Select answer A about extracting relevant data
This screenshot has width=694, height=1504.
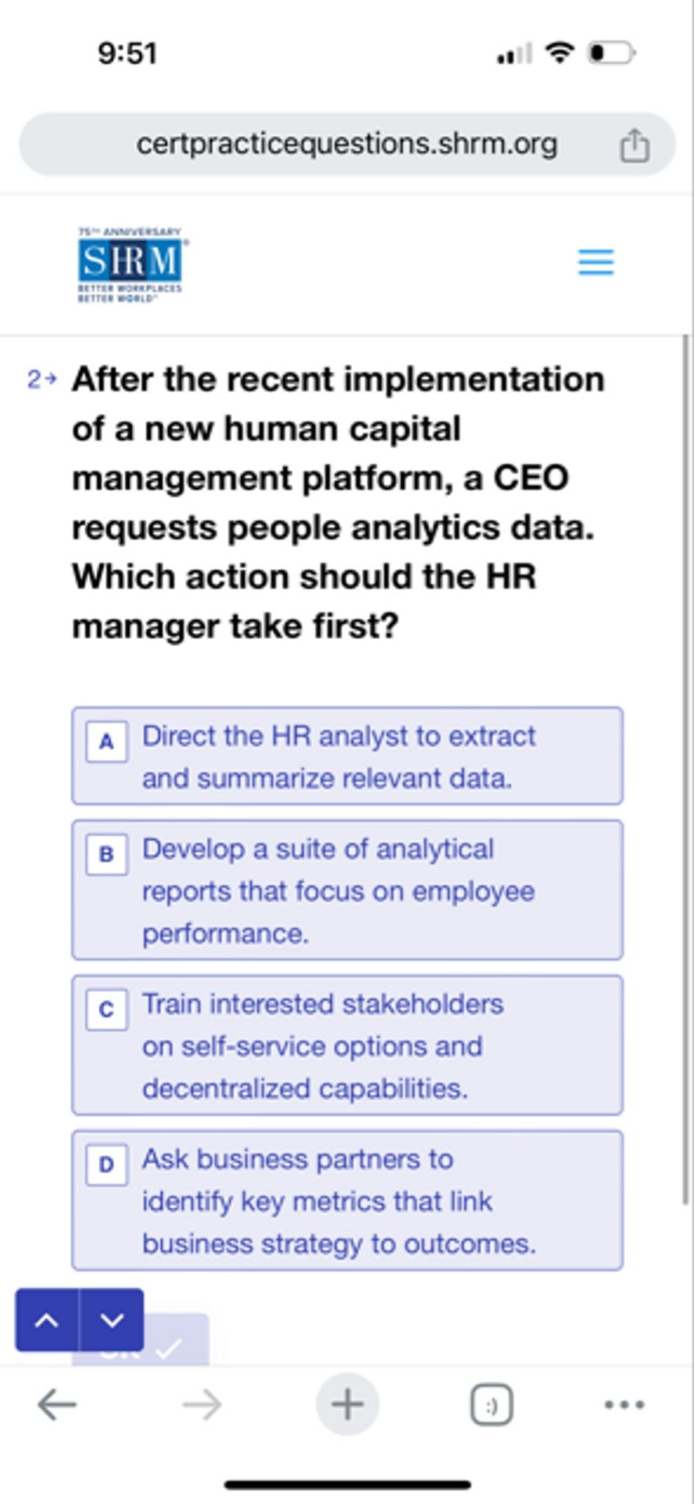click(x=347, y=756)
